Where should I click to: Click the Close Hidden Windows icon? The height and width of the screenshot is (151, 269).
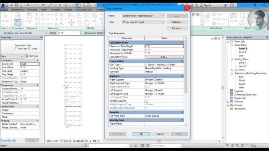(x=84, y=5)
